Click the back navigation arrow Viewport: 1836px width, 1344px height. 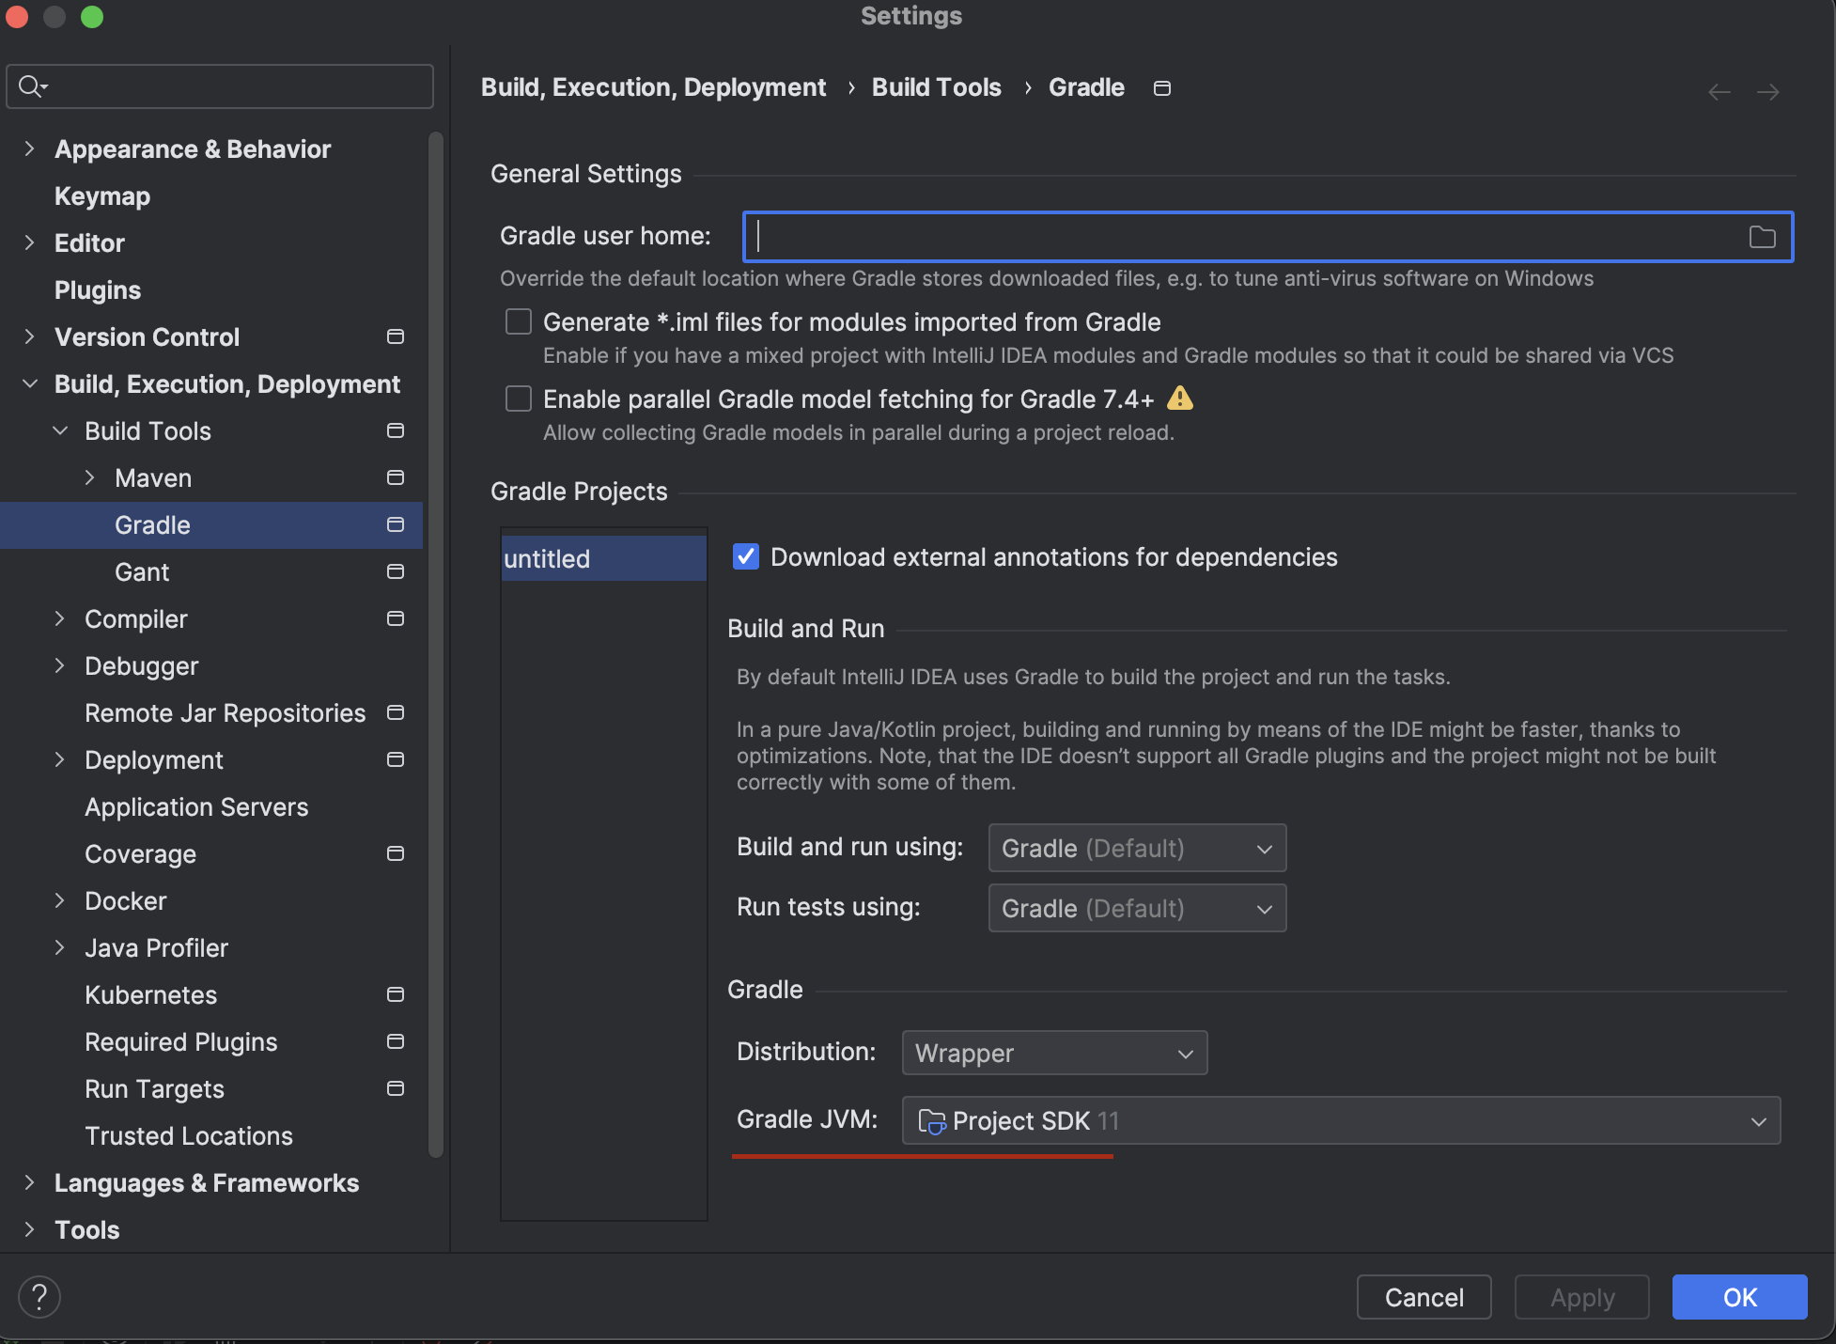[1719, 92]
